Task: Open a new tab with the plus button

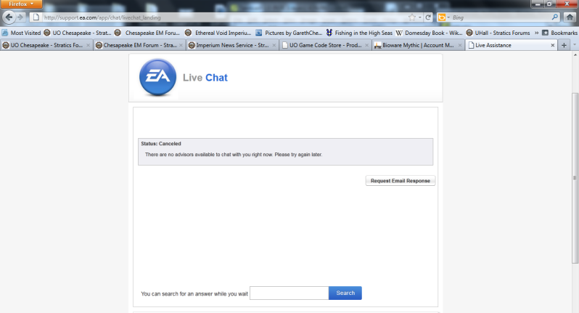Action: click(564, 45)
